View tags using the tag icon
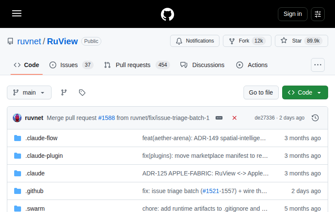 pos(82,92)
